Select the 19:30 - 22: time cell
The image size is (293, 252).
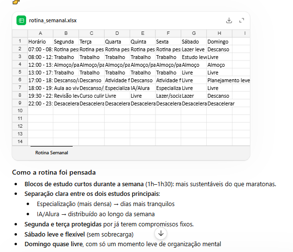tap(40, 96)
